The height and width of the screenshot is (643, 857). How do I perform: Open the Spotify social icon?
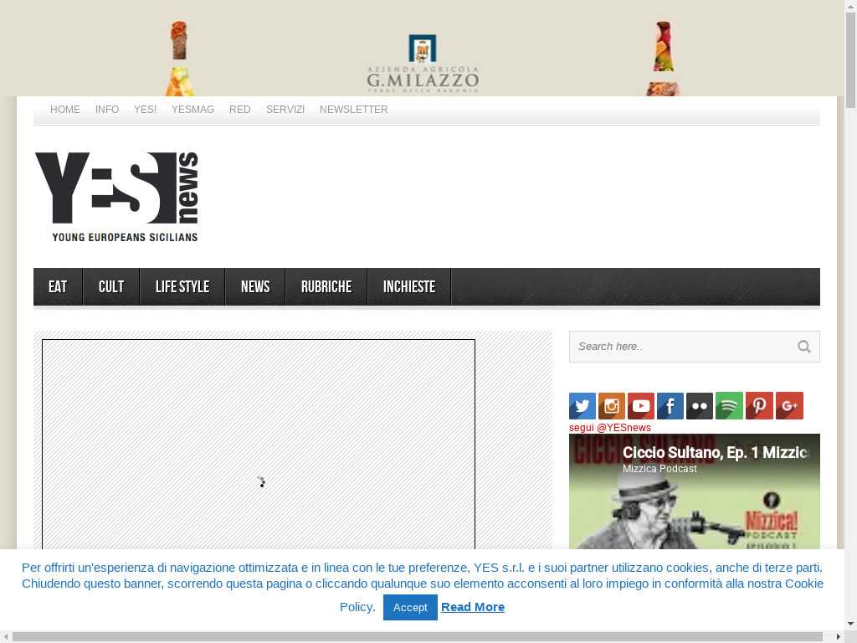tap(729, 406)
